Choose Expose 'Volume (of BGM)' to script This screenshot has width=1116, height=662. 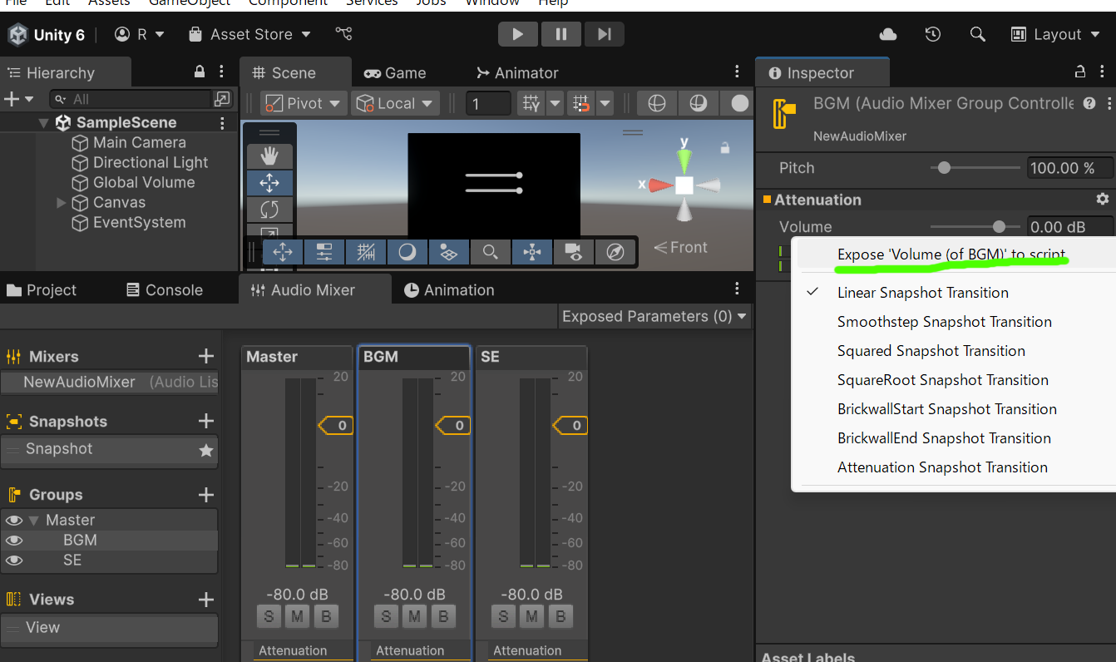coord(951,254)
